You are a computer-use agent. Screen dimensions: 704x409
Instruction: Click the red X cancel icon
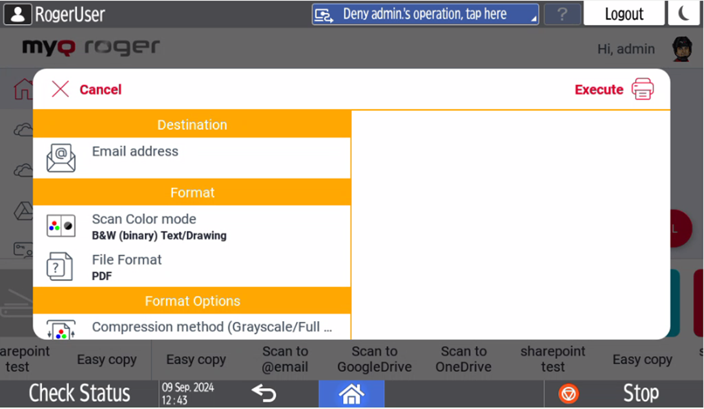pos(60,89)
